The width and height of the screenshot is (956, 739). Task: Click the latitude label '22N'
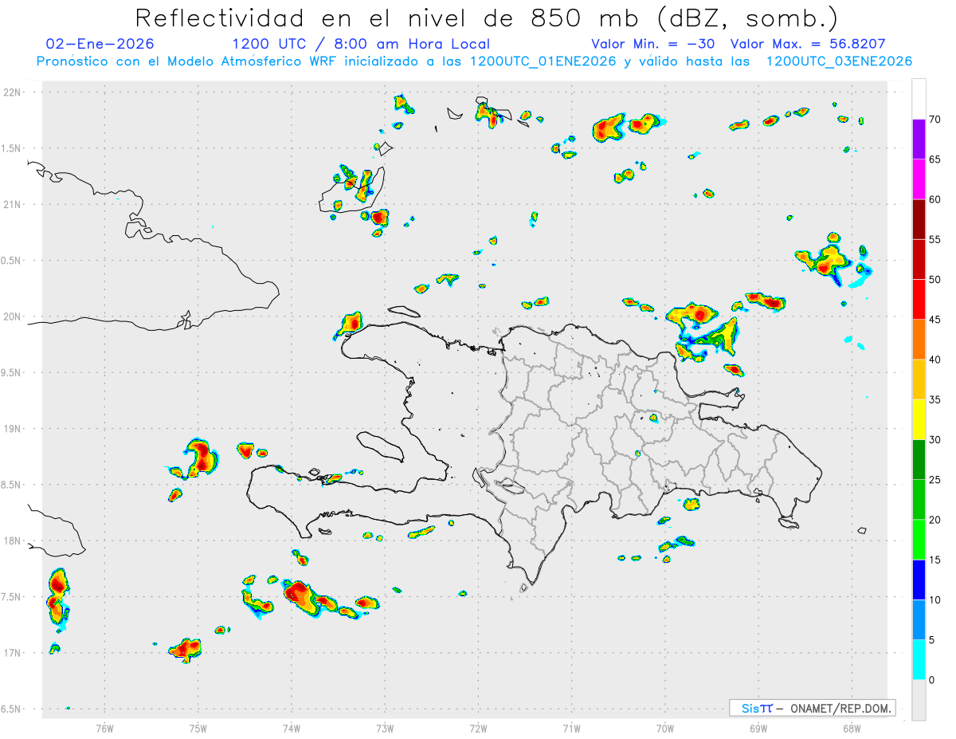click(x=14, y=92)
